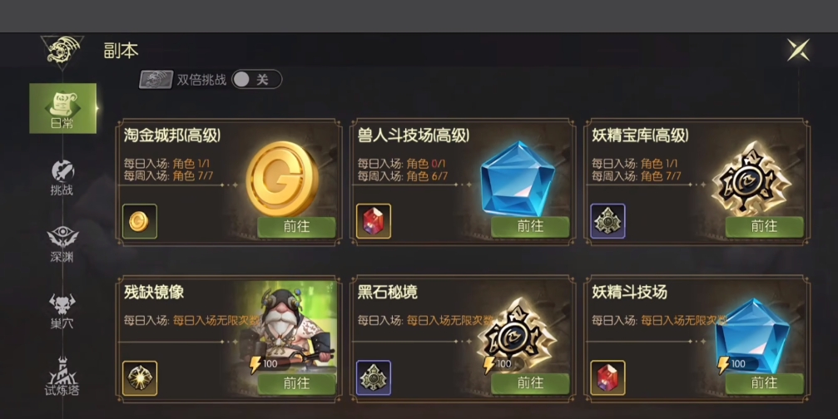
Task: Tap red gem reward icon in 兽人斗技场
Action: (374, 221)
